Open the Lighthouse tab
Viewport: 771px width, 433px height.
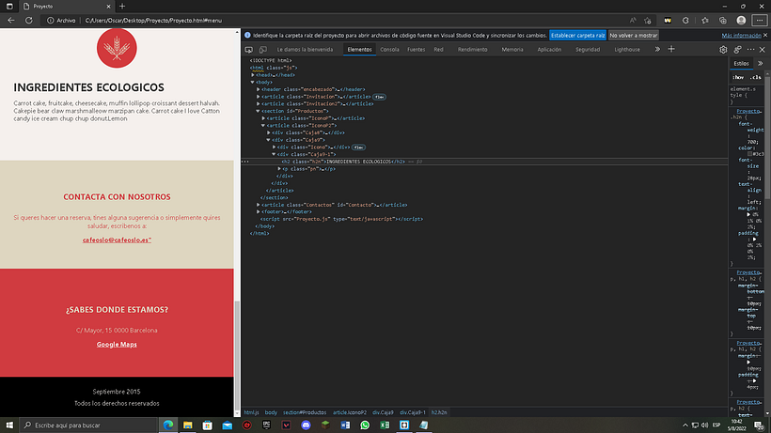coord(627,50)
